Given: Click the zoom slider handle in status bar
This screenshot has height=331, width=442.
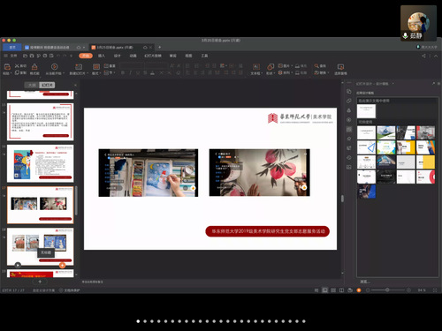Looking at the screenshot, I should coord(387,290).
